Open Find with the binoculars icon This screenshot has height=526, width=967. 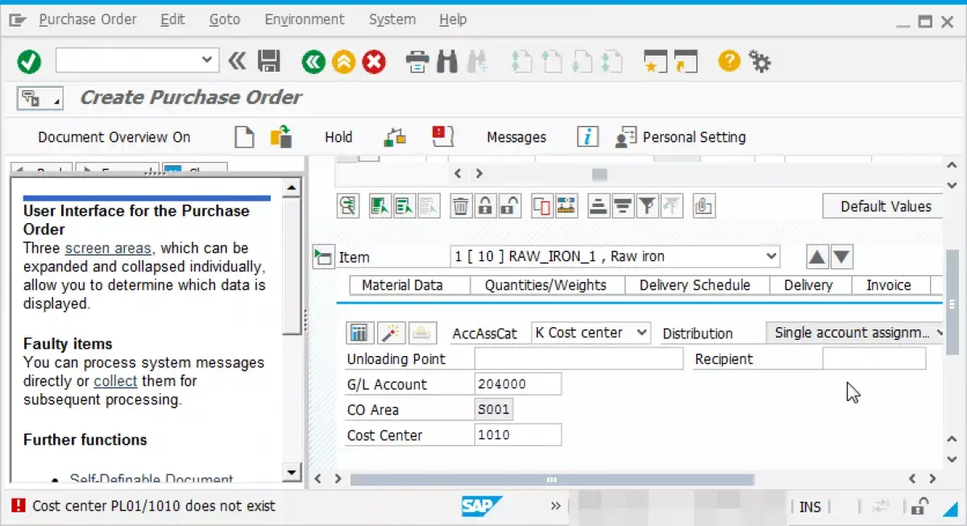point(447,61)
